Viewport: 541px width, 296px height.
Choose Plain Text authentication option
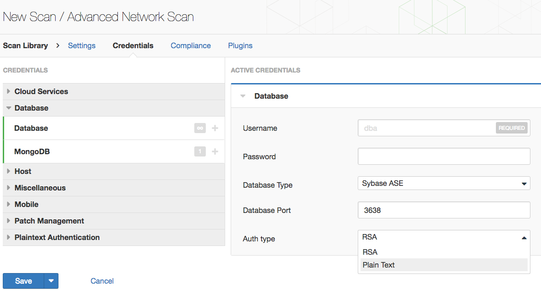(x=444, y=265)
